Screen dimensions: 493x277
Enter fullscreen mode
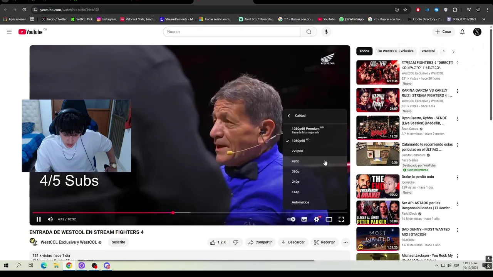coord(341,219)
